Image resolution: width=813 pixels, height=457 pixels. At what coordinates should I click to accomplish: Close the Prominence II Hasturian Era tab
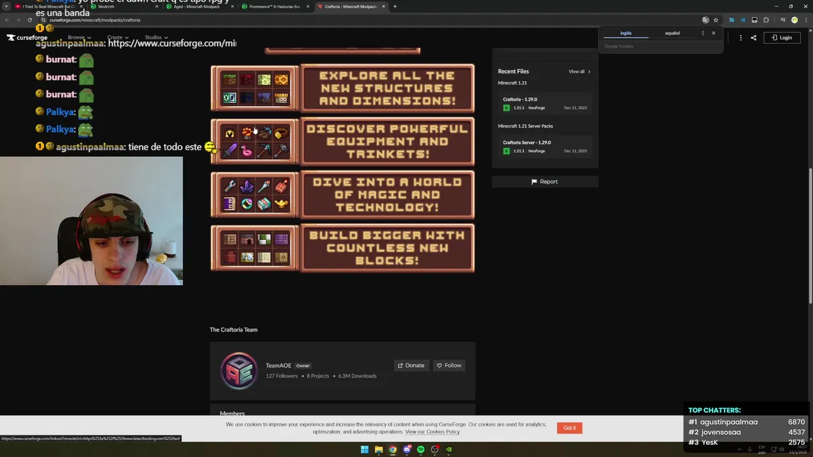[x=308, y=6]
